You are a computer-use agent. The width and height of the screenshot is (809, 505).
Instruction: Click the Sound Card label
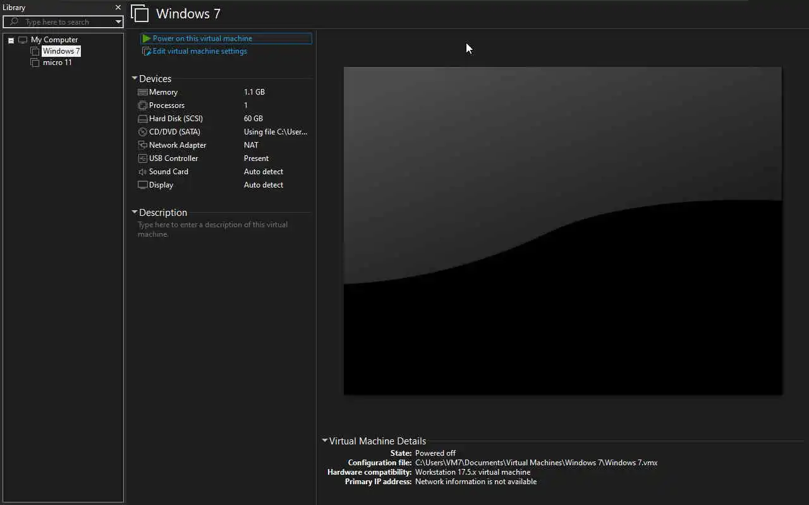169,172
